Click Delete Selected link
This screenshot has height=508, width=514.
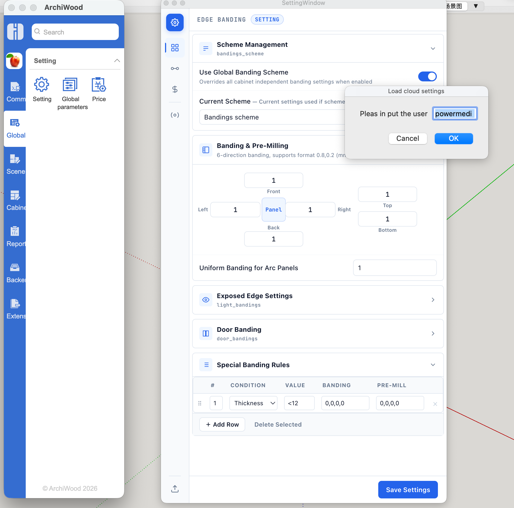[x=278, y=424]
